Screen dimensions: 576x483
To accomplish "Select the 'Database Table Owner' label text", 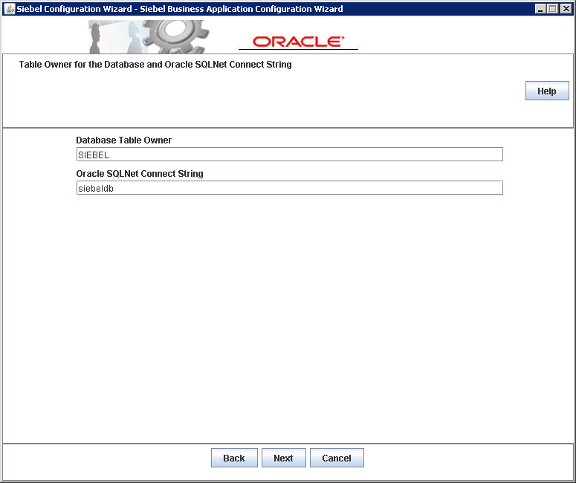I will point(124,140).
